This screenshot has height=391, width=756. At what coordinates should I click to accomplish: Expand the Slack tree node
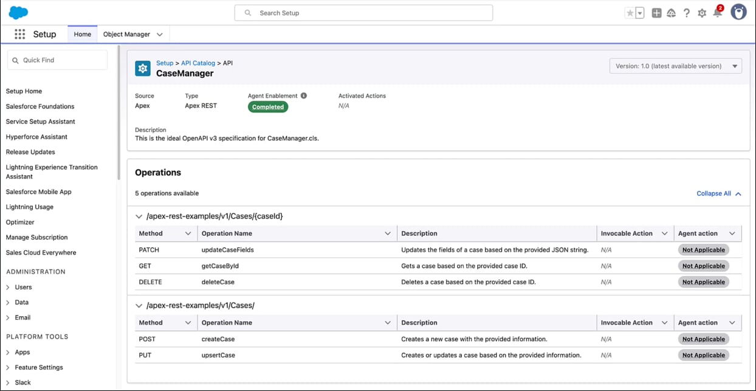pos(9,382)
